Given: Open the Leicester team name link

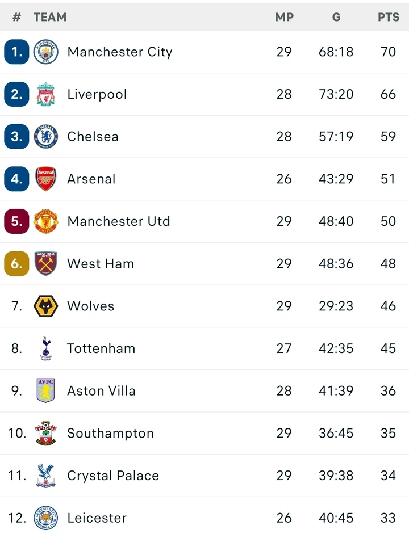Looking at the screenshot, I should 97,518.
